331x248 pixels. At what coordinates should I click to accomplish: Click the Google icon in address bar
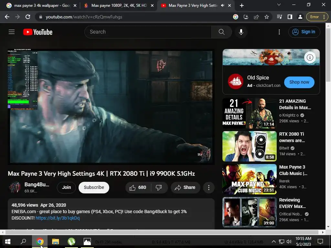coord(236,17)
